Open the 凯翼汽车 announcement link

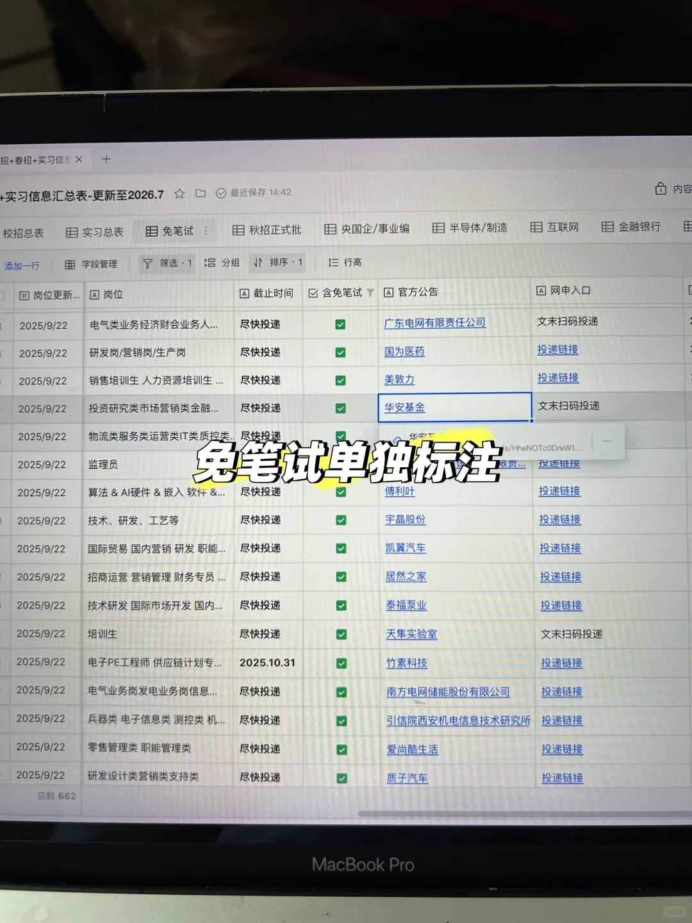(x=406, y=548)
